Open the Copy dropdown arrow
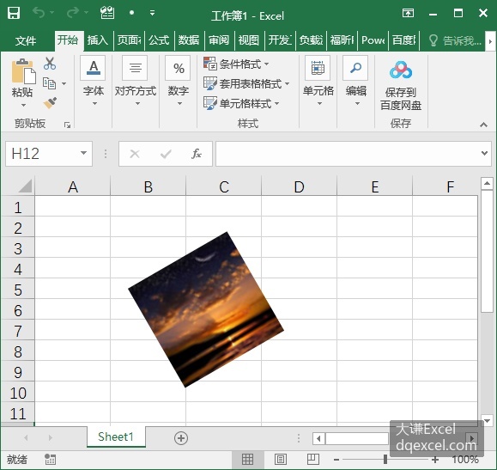Image resolution: width=497 pixels, height=470 pixels. pos(64,84)
